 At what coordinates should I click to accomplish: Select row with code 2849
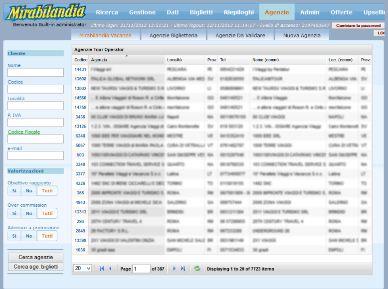[x=222, y=231]
